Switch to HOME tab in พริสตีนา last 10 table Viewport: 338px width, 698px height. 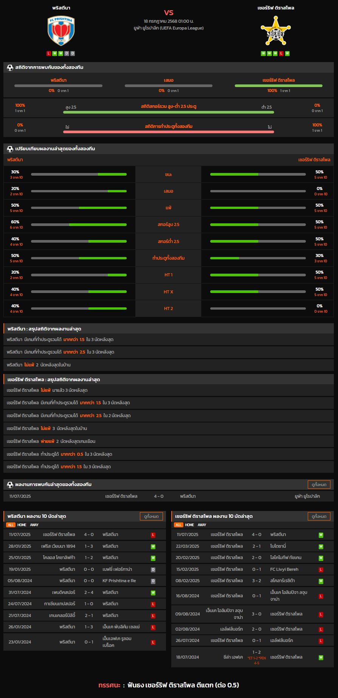pos(22,525)
